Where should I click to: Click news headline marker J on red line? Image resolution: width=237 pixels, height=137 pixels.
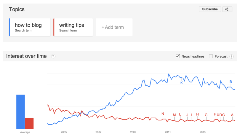pos(188,115)
